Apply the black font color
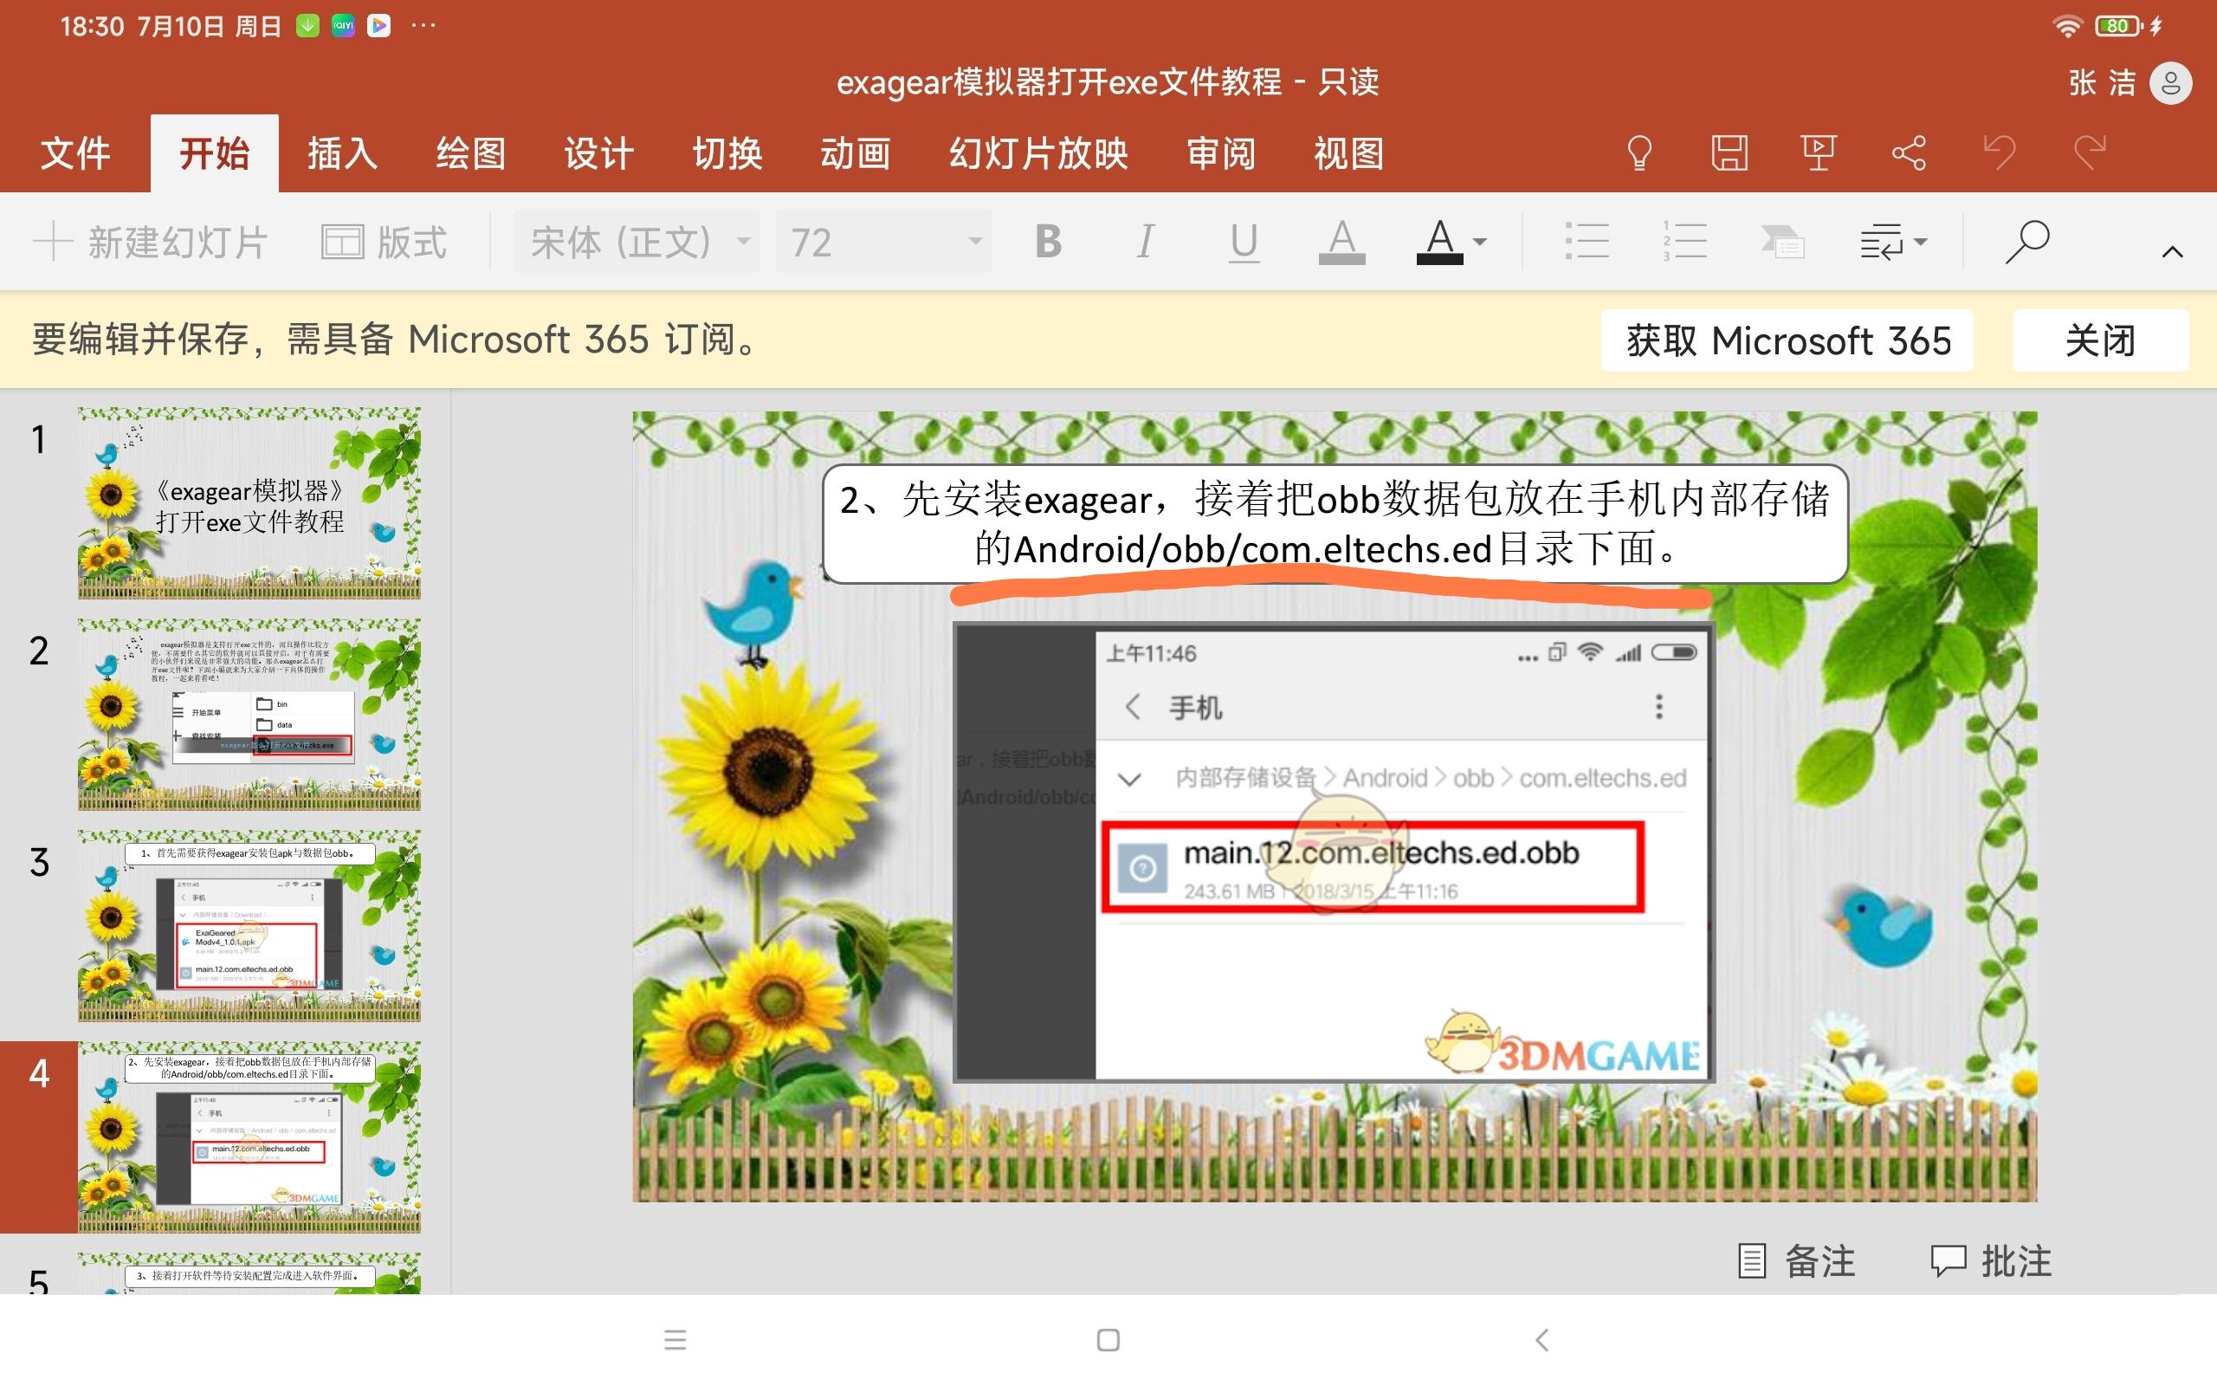Image resolution: width=2217 pixels, height=1386 pixels. point(1439,242)
